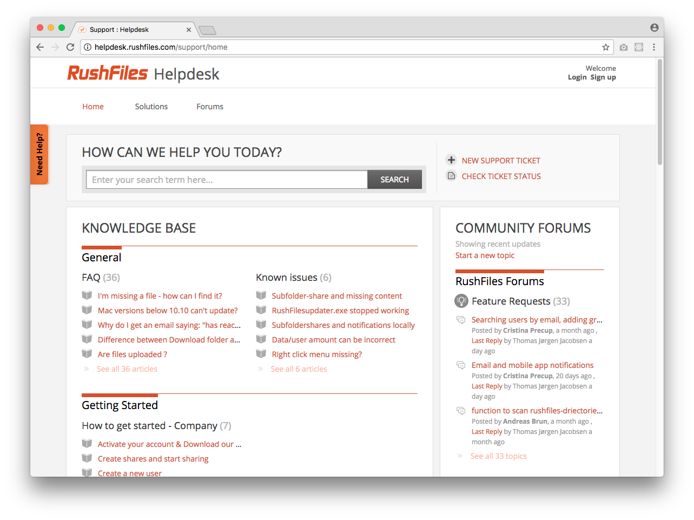The height and width of the screenshot is (520, 694).
Task: Click the Chrome profile avatar icon
Action: point(655,28)
